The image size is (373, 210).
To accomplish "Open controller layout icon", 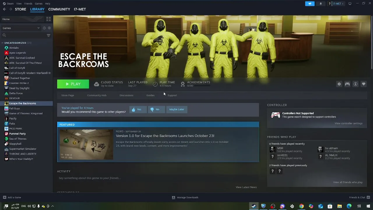I will 347,84.
